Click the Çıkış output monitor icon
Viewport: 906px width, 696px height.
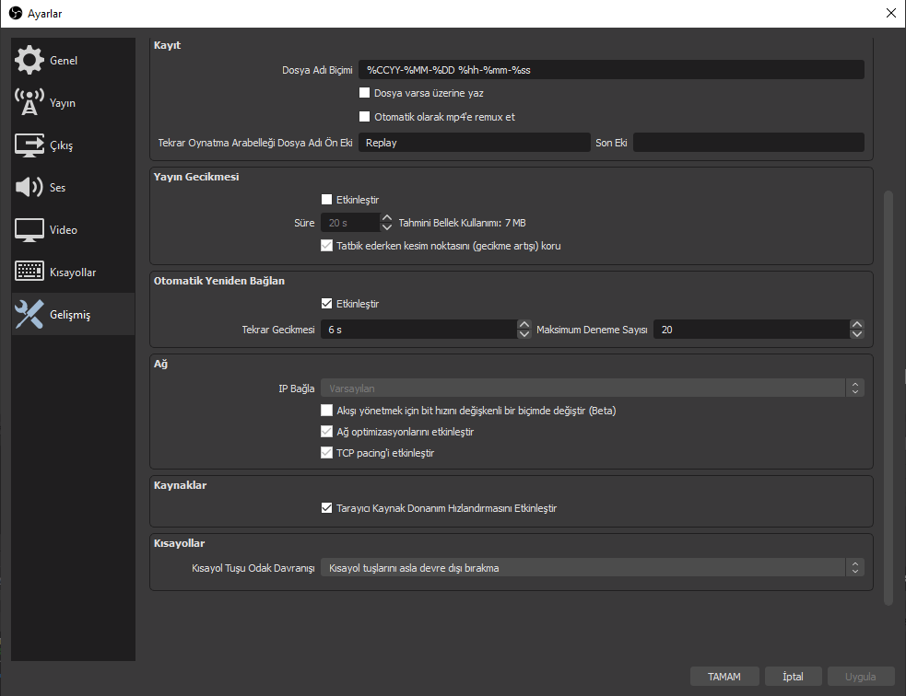29,145
